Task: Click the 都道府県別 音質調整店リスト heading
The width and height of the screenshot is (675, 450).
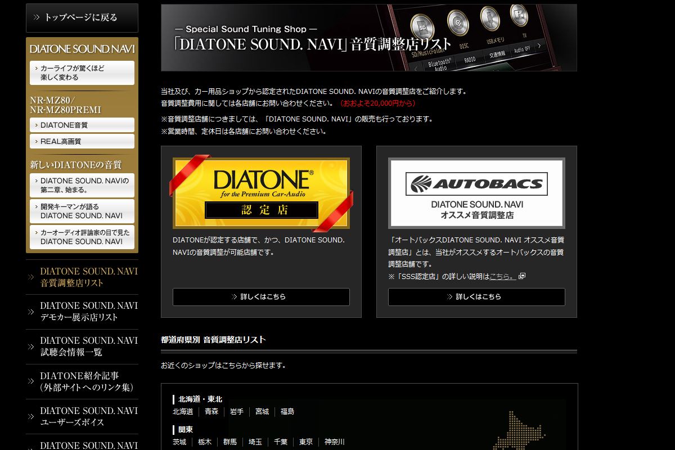Action: [213, 340]
